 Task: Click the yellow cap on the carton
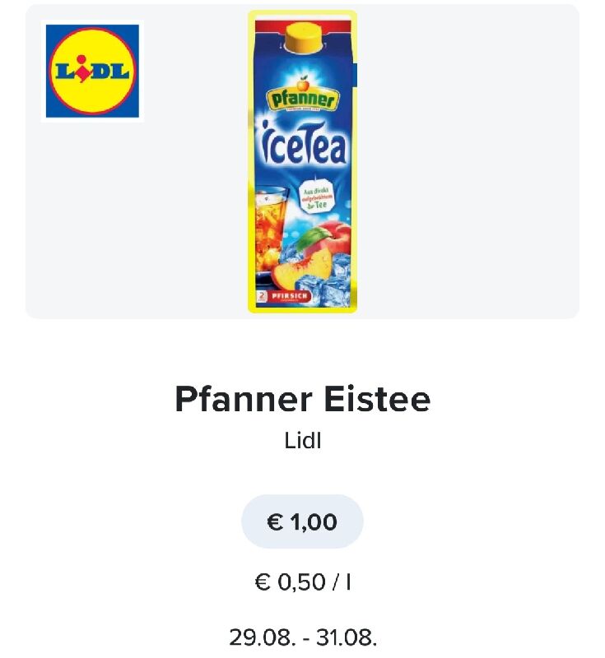click(305, 38)
